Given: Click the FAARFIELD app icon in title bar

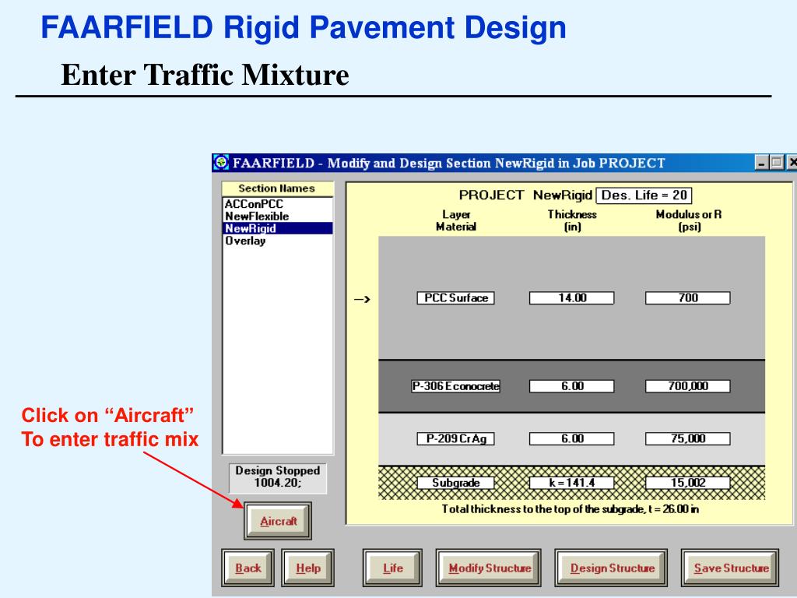Looking at the screenshot, I should (x=221, y=163).
